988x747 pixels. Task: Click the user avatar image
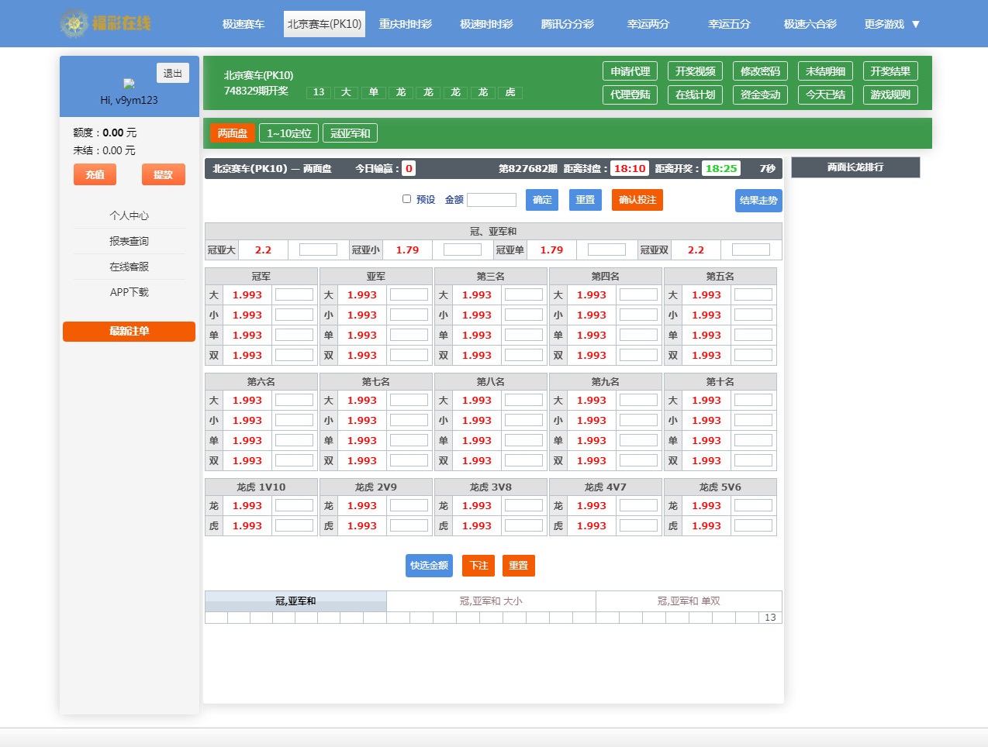pos(129,84)
